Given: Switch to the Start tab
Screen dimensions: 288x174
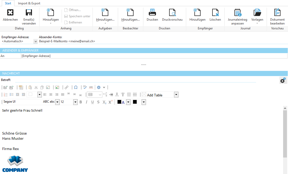Looking at the screenshot, I should pos(8,3).
